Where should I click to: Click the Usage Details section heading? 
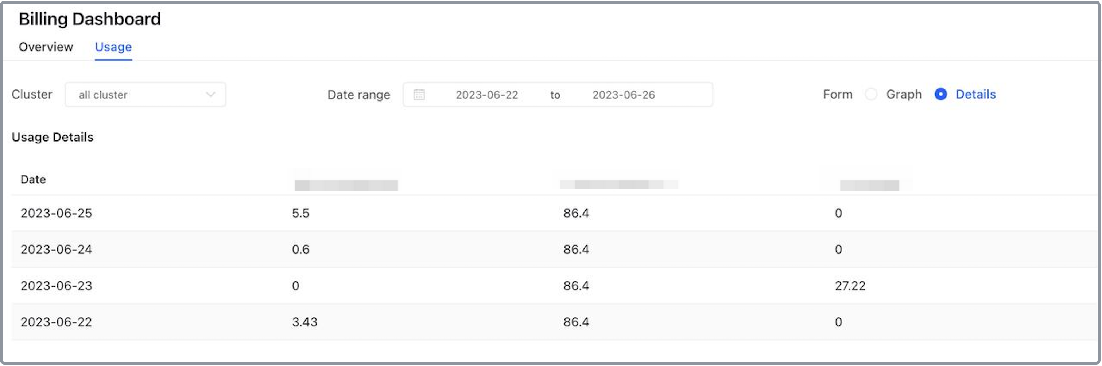pyautogui.click(x=52, y=138)
